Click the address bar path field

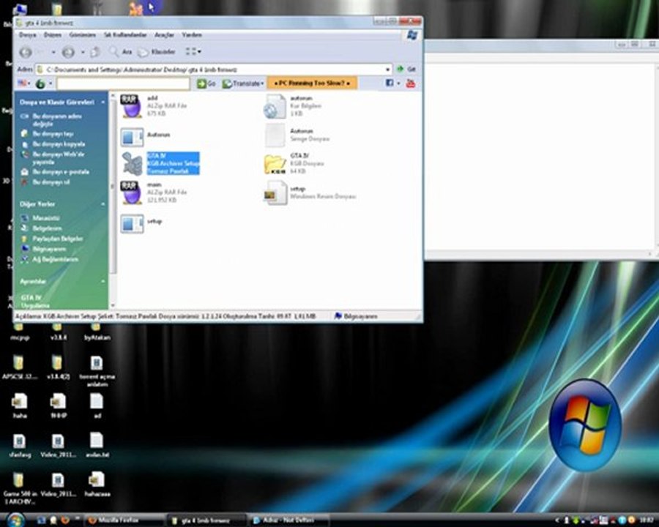coord(210,70)
